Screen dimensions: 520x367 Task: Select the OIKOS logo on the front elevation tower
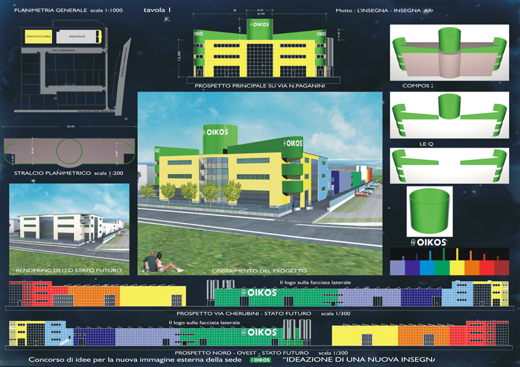pos(259,24)
